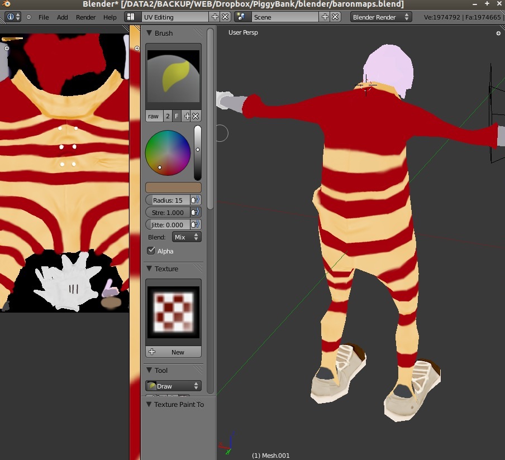Disable the Alpha checkbox
This screenshot has height=460, width=505.
tap(150, 251)
